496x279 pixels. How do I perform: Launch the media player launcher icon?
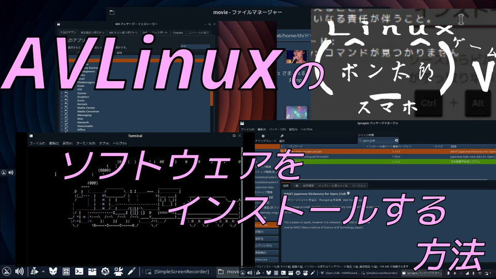pos(34,271)
